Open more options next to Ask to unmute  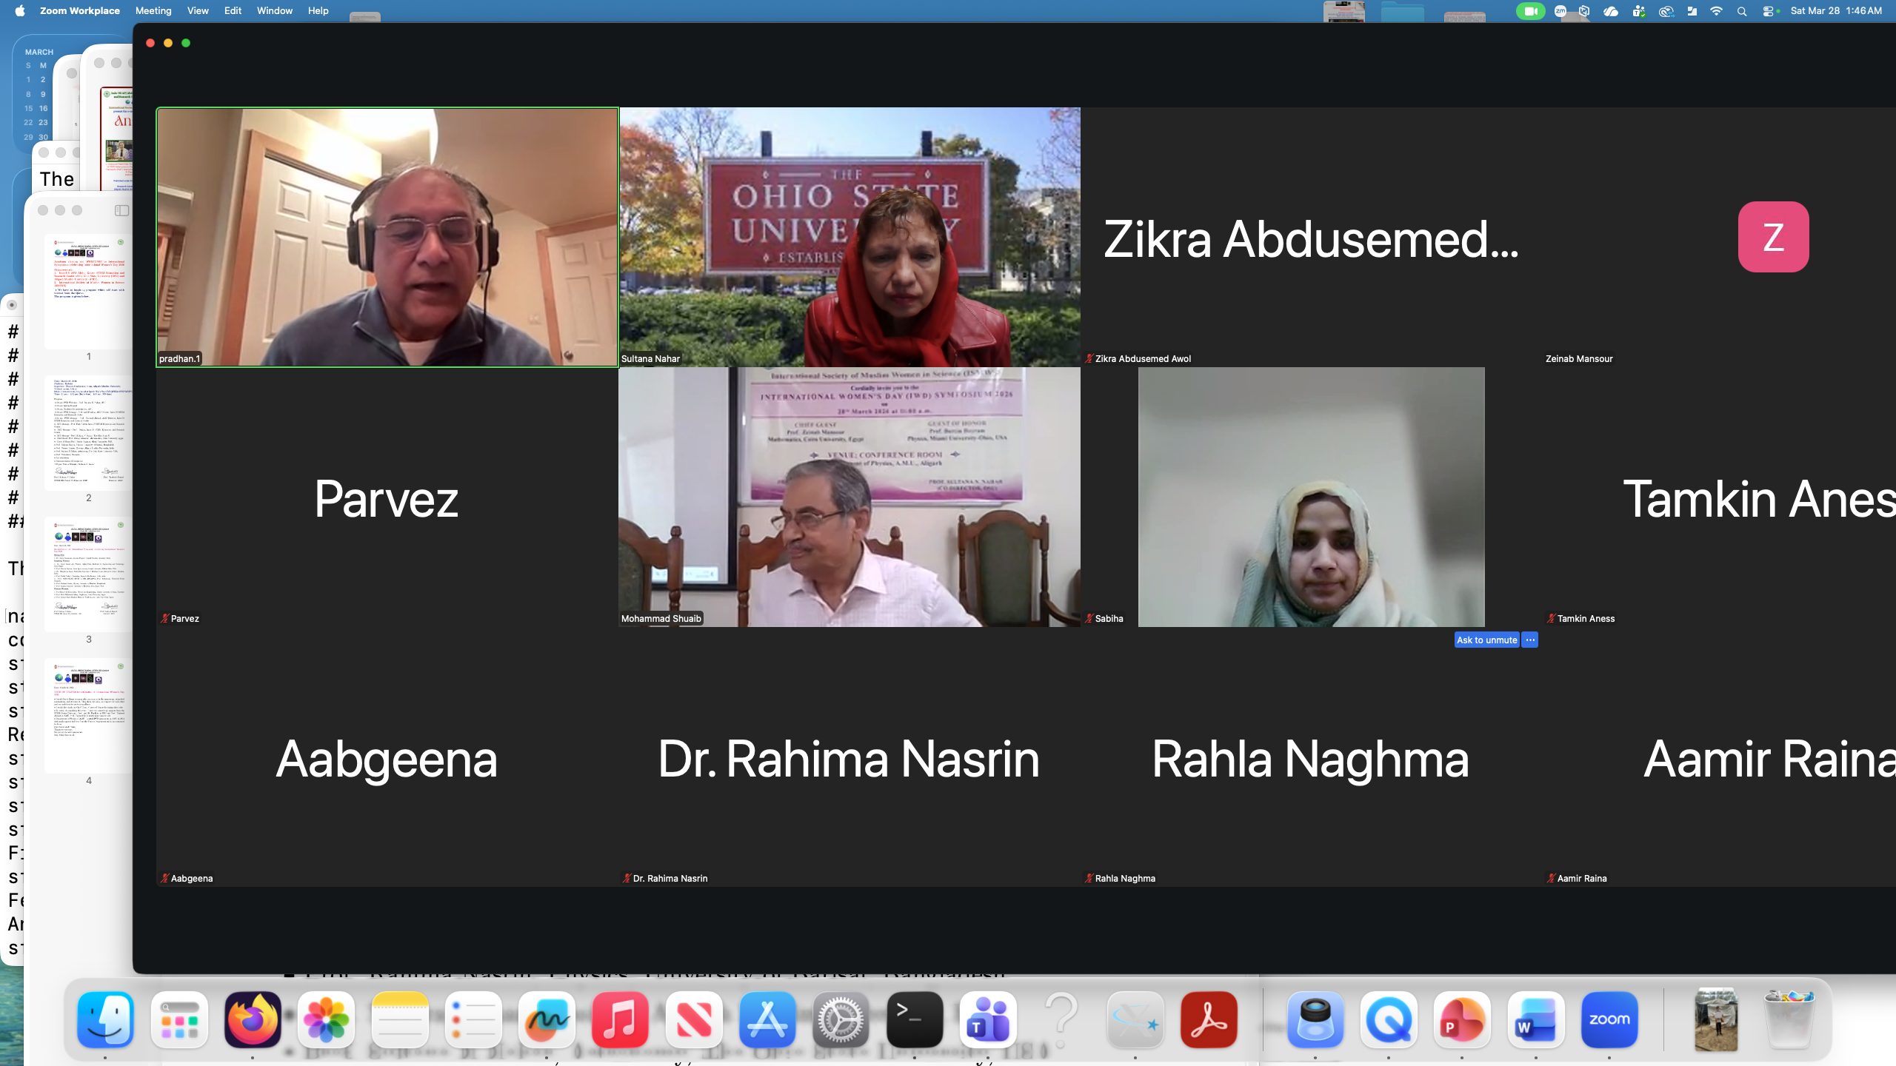point(1530,640)
